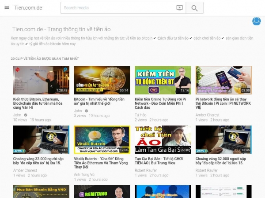Click the 10 views text

click(x=20, y=120)
